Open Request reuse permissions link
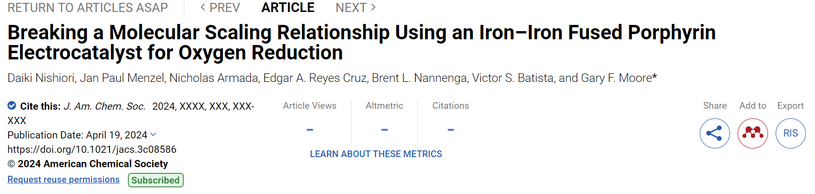 click(x=63, y=179)
